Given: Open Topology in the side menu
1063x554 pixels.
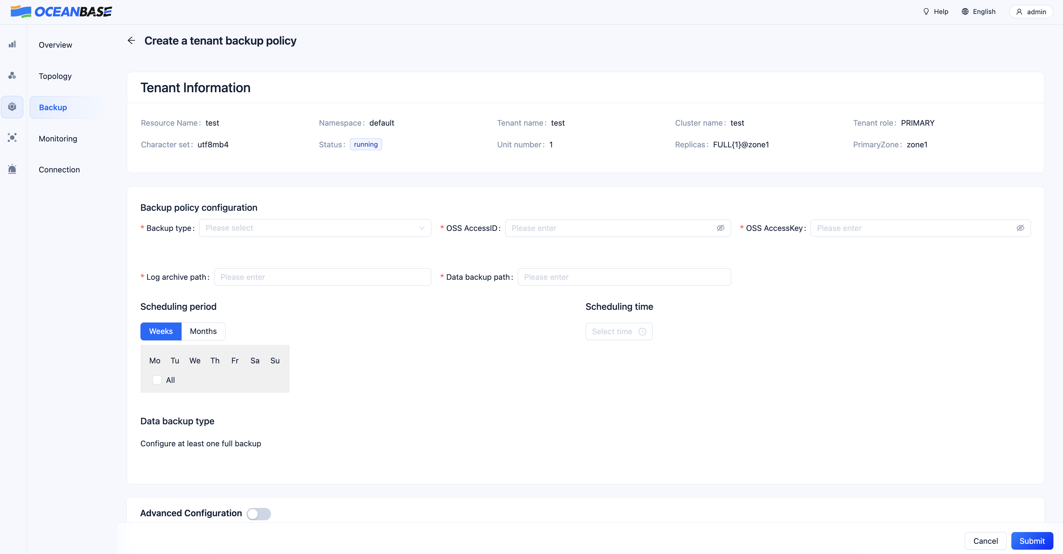Looking at the screenshot, I should pos(55,76).
